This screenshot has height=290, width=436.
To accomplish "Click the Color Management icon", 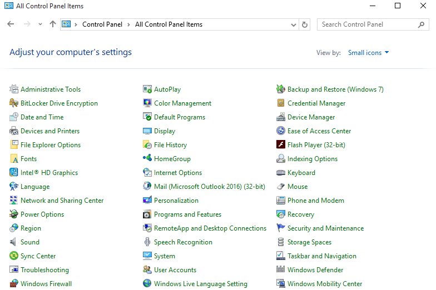I will (147, 103).
